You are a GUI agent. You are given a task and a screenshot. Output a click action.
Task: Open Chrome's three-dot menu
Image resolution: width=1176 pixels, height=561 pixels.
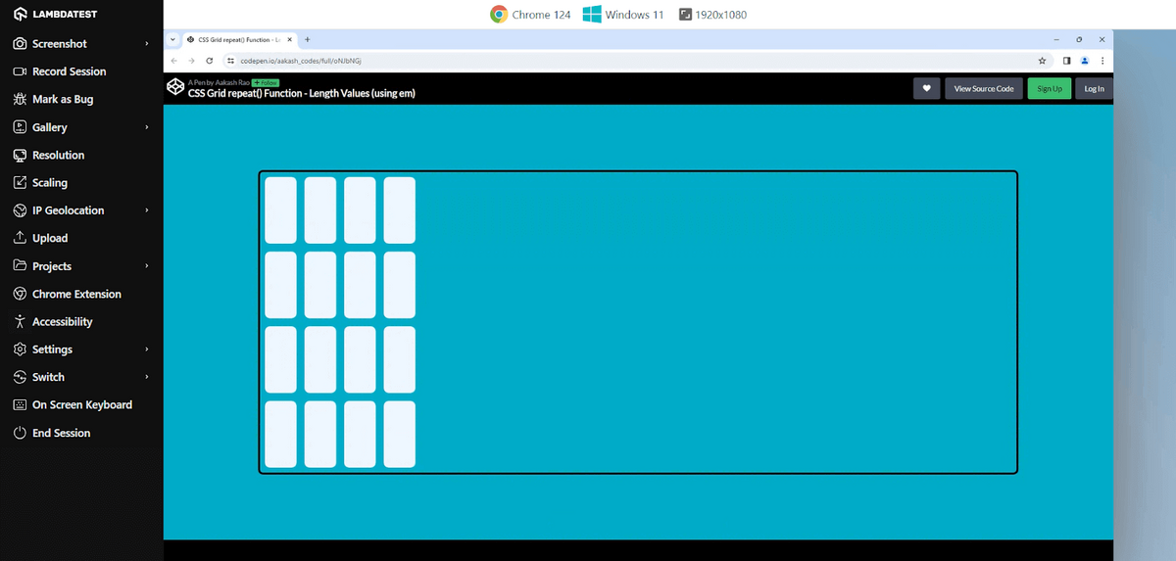1102,61
